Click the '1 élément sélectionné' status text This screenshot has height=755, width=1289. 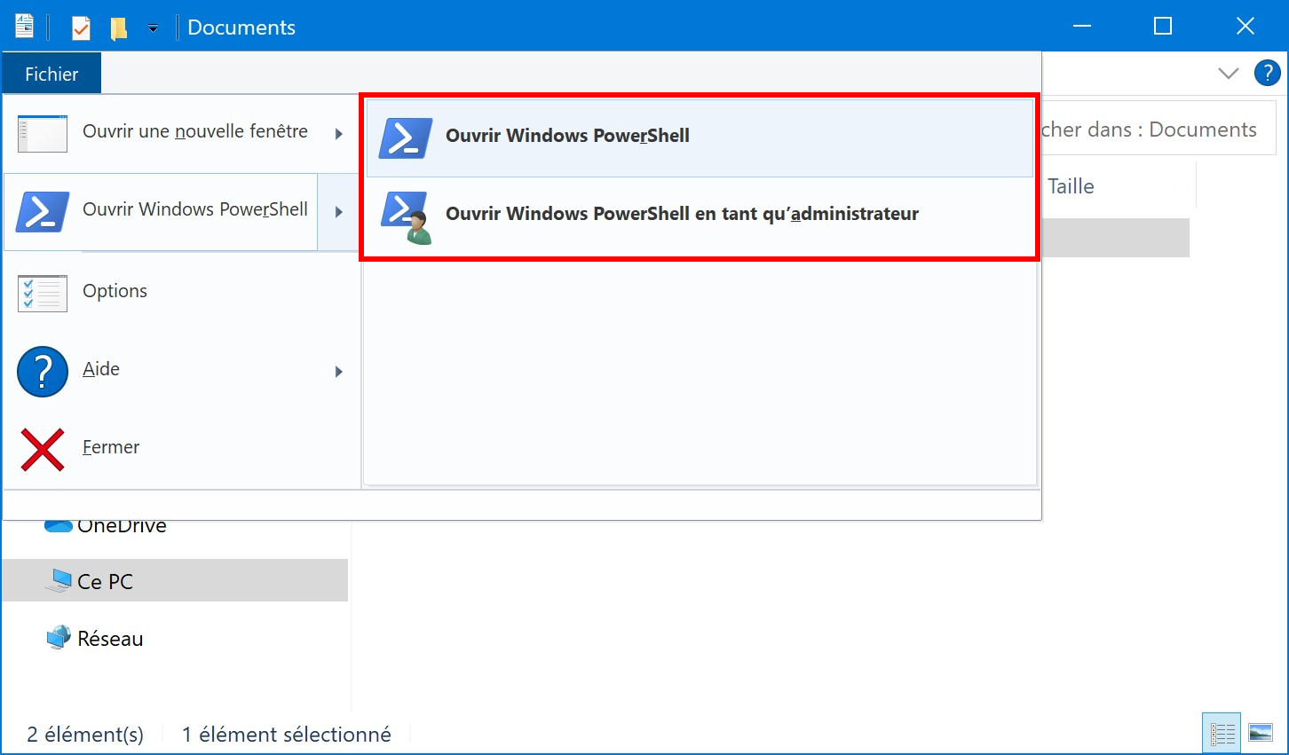(287, 735)
